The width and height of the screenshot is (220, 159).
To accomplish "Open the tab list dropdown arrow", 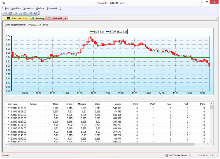I will tap(216, 18).
